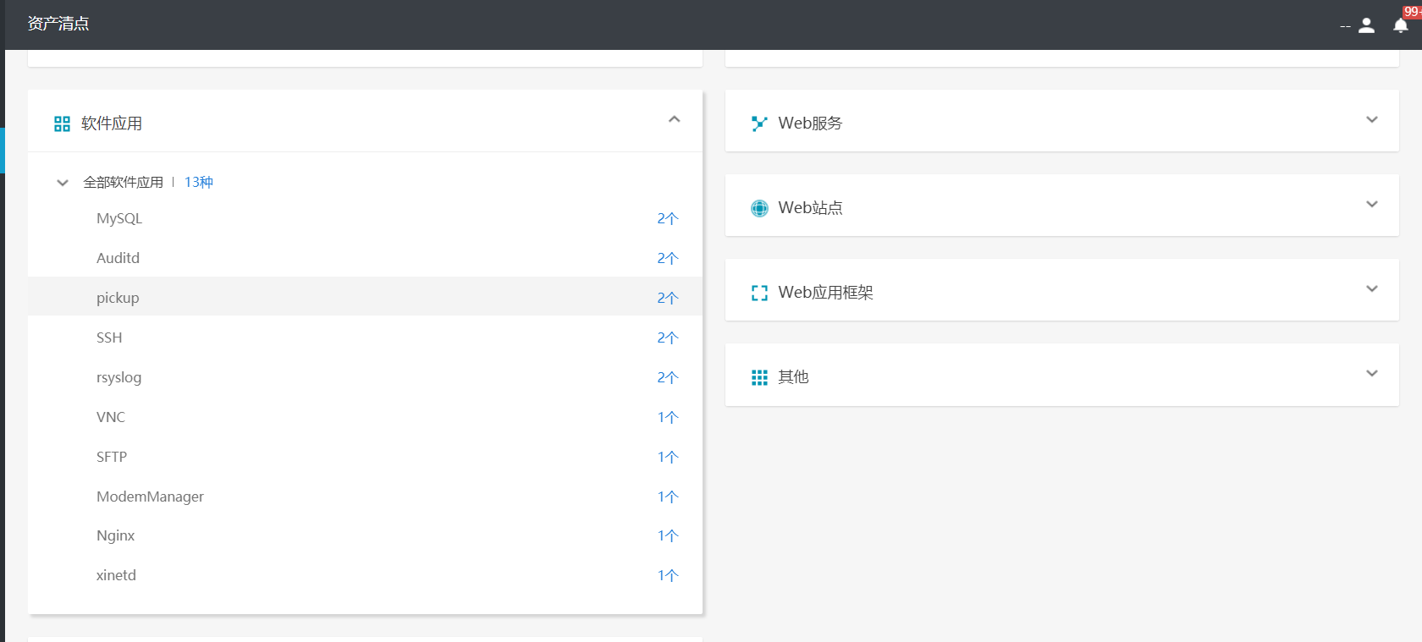Collapse the 全部软件应用 tree arrow
The image size is (1422, 642).
[62, 183]
